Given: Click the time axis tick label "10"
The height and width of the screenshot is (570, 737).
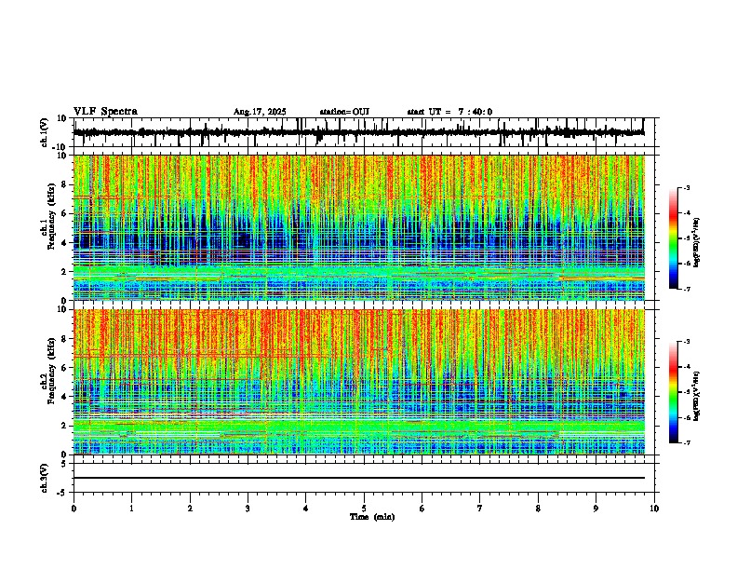Looking at the screenshot, I should point(654,509).
